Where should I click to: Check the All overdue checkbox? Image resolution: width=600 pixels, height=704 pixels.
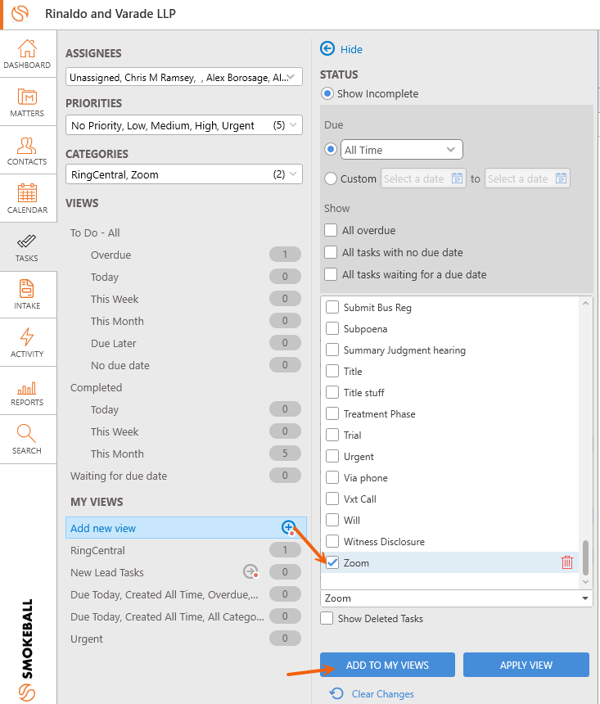click(331, 230)
